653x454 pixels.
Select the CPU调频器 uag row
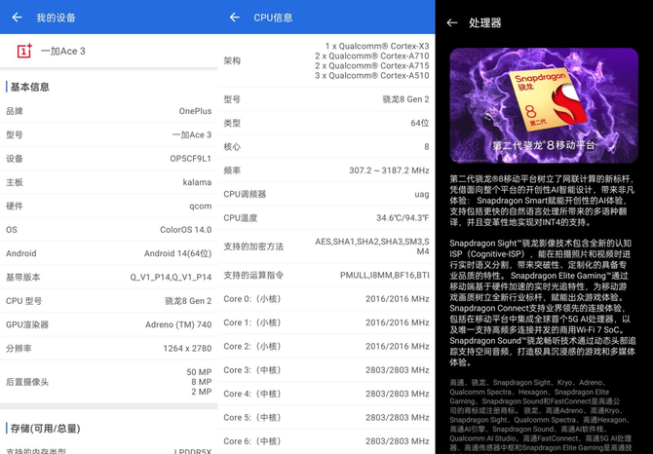326,194
